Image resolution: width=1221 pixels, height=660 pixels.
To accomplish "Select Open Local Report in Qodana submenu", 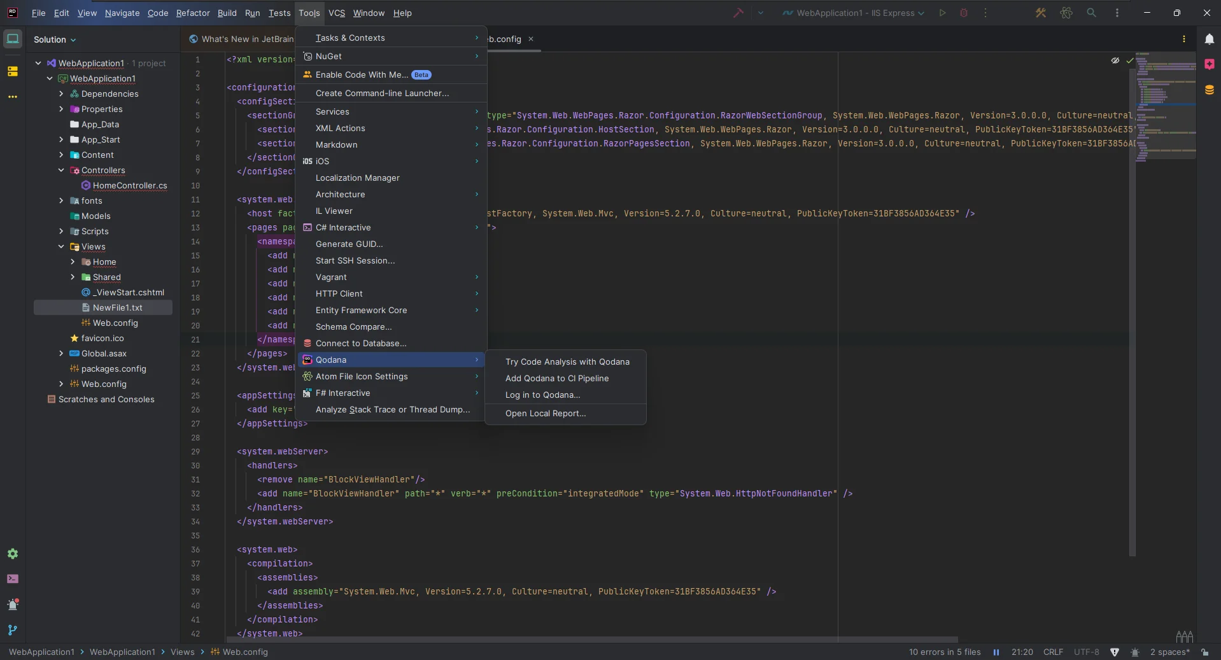I will (x=545, y=413).
